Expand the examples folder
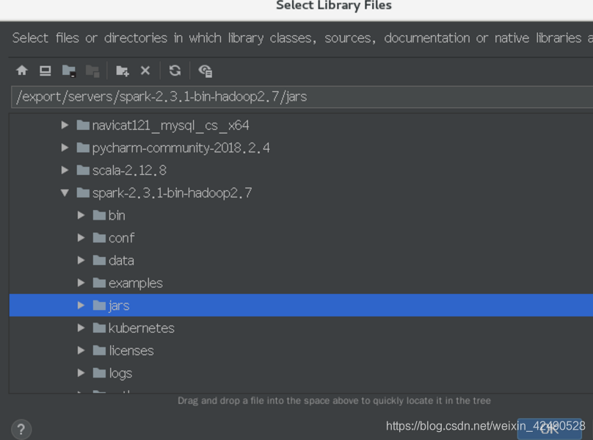 pyautogui.click(x=81, y=283)
